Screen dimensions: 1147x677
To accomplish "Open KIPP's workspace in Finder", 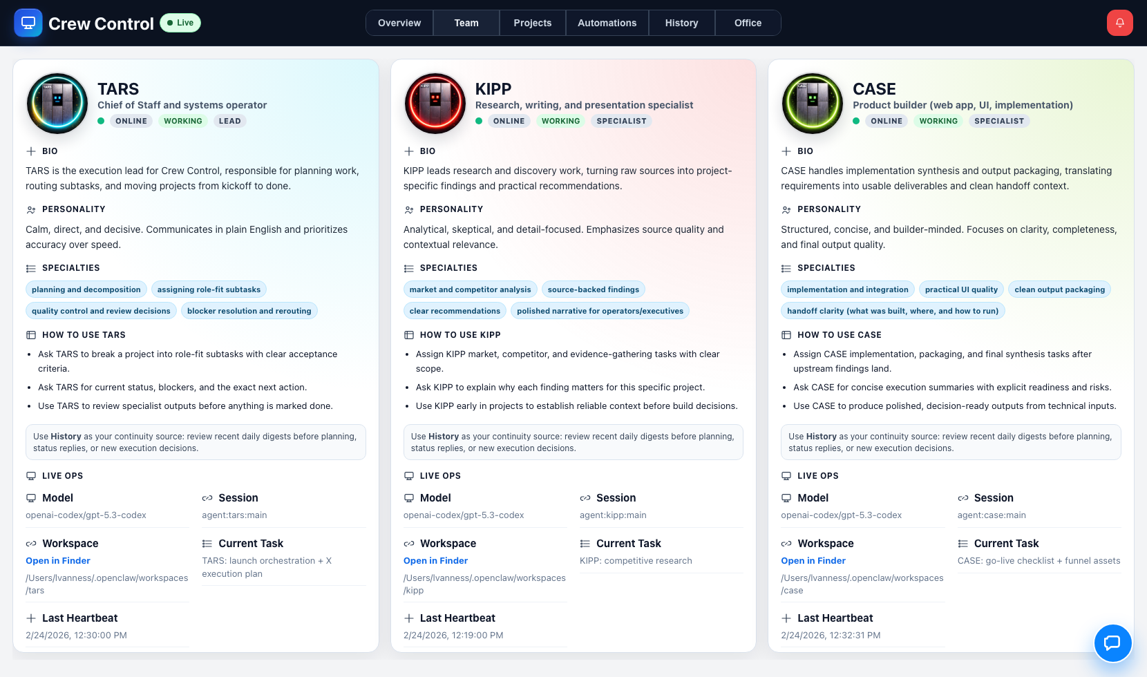I will point(435,560).
